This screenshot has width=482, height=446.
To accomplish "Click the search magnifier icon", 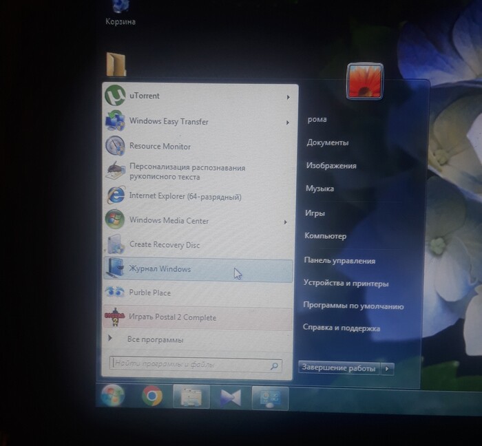I will click(274, 366).
